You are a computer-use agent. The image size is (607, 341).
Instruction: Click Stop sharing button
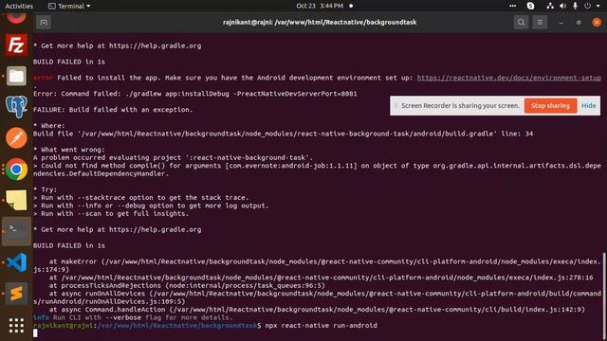click(550, 105)
